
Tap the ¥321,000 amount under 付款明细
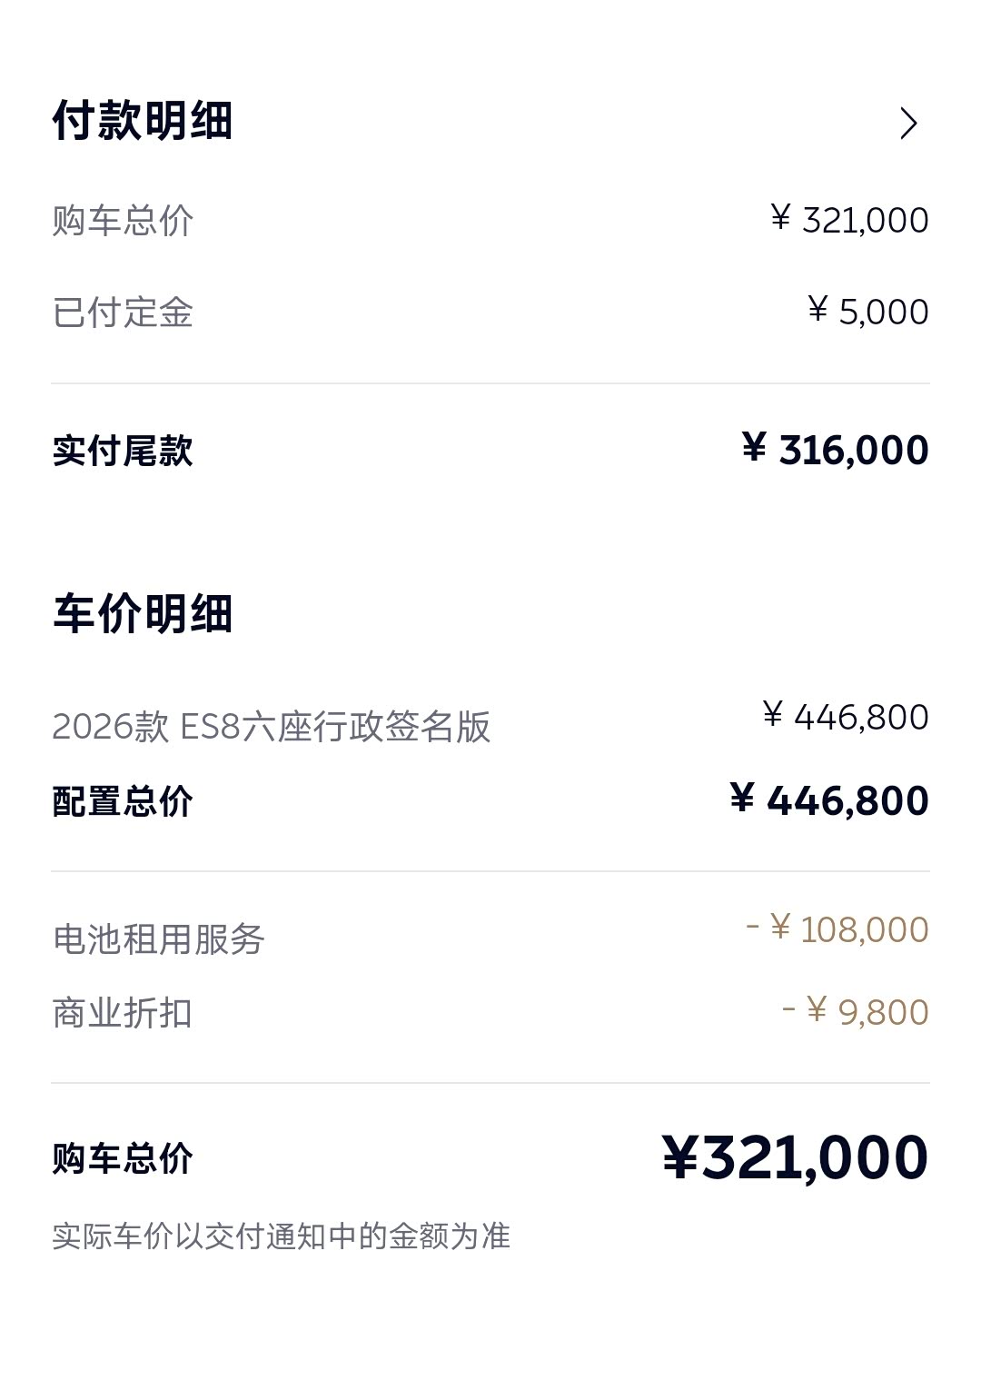849,220
